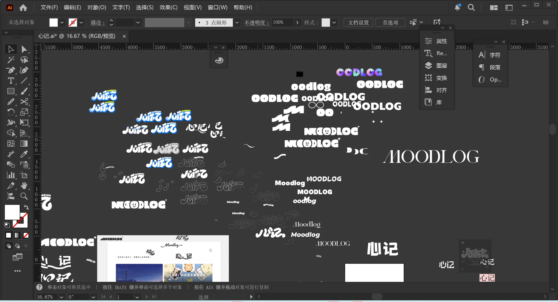Open the 窗口(W) menu
The image size is (558, 302).
pos(217,7)
